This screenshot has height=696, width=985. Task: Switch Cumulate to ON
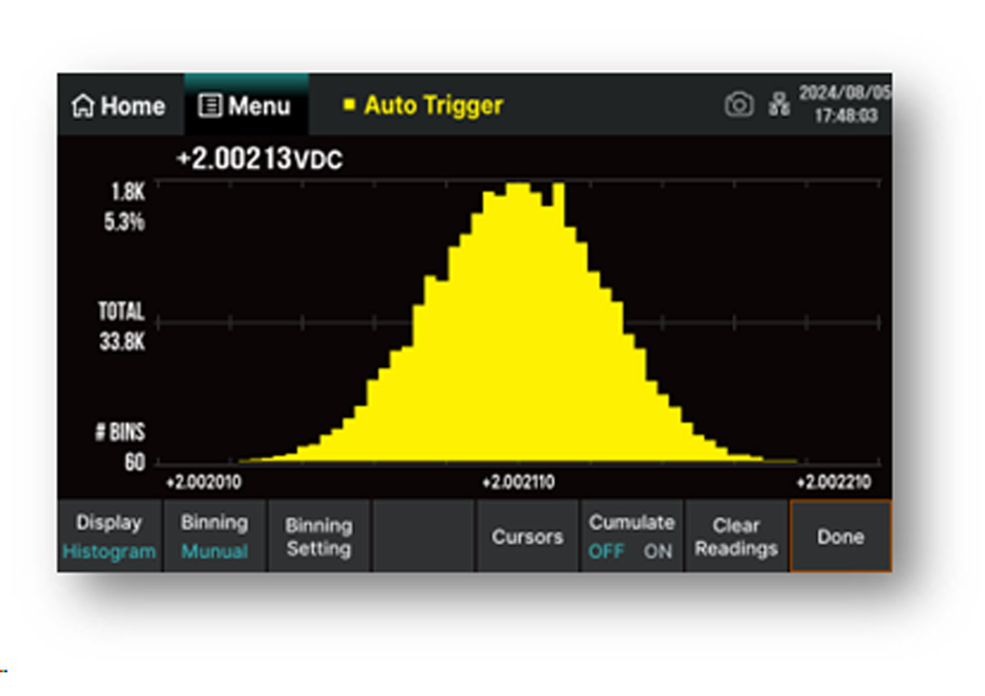pyautogui.click(x=658, y=552)
